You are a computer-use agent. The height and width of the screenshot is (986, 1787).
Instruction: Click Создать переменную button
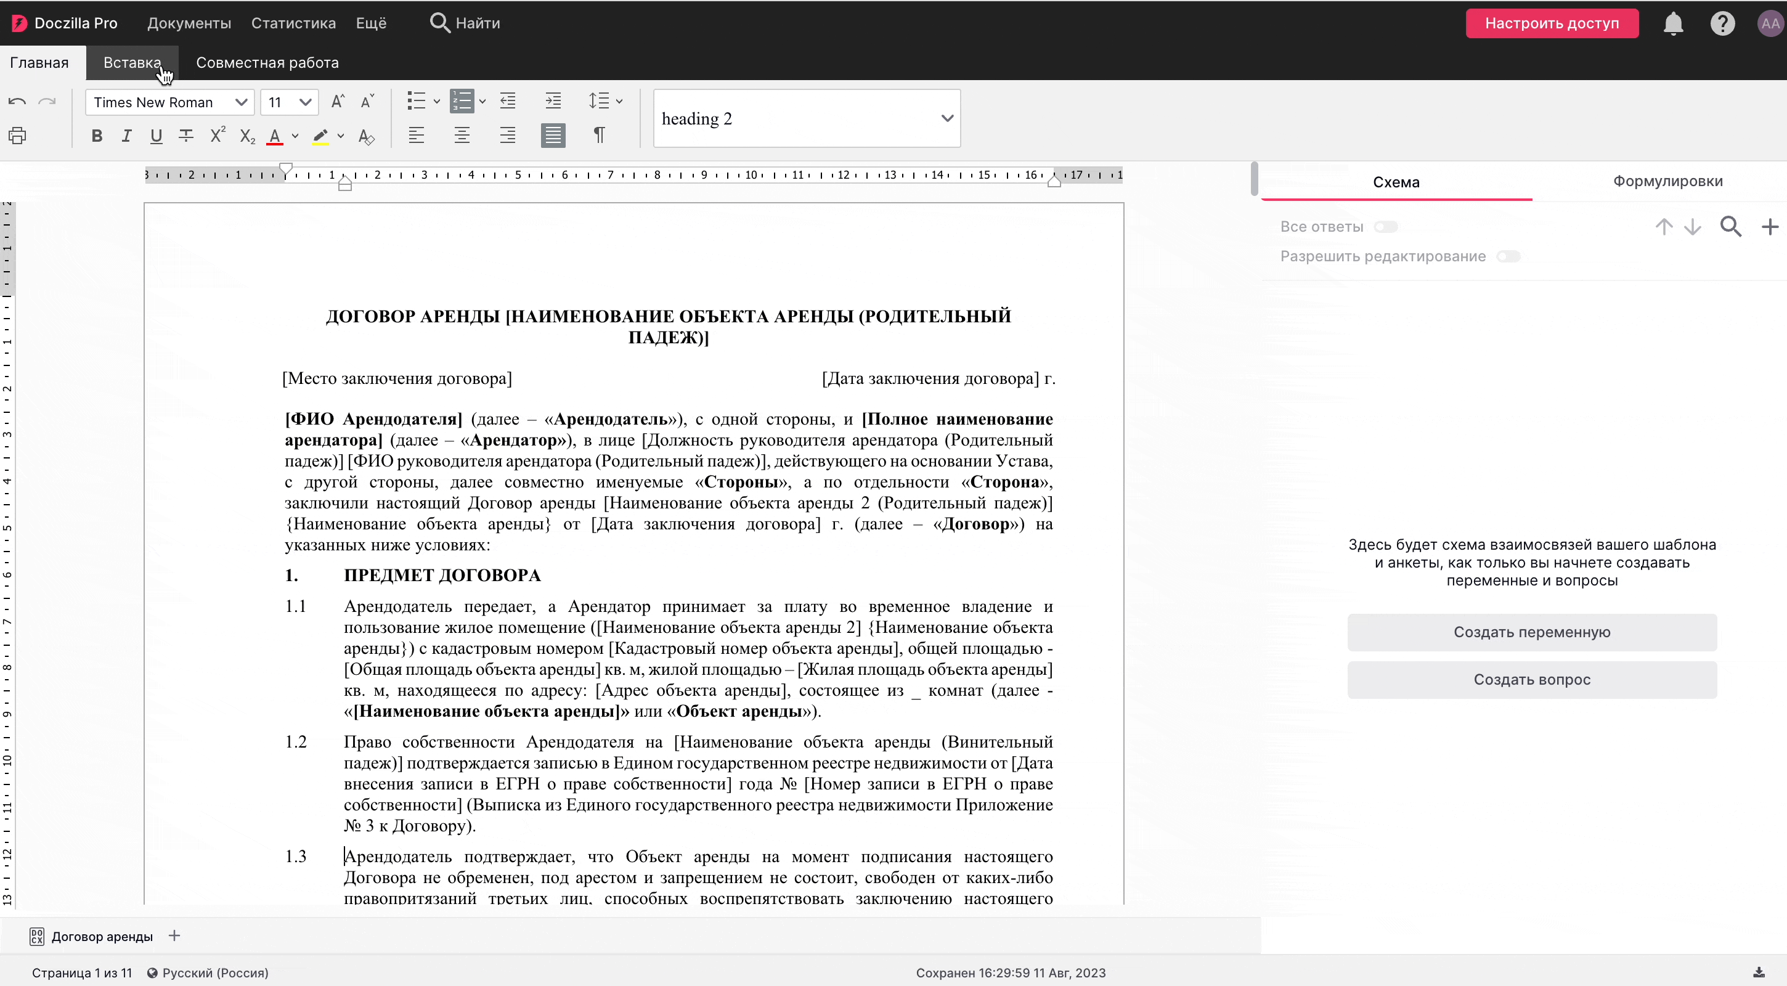click(1532, 632)
